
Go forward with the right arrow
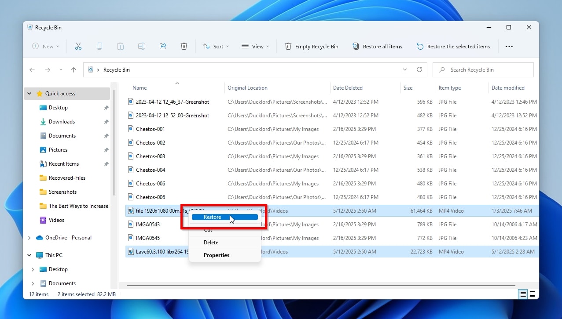pyautogui.click(x=48, y=70)
